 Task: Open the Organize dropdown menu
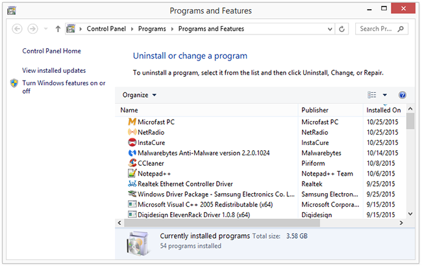(139, 95)
